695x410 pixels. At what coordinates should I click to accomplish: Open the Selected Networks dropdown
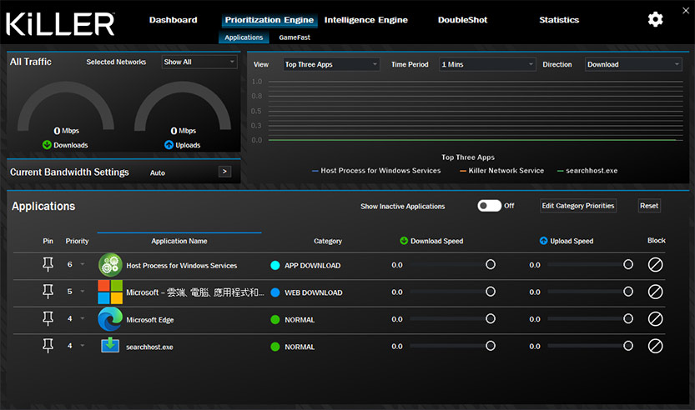click(199, 62)
